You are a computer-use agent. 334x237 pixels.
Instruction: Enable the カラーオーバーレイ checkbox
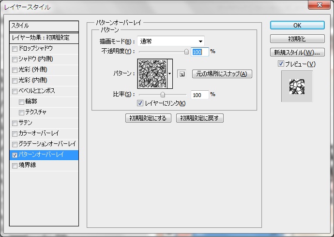15,134
